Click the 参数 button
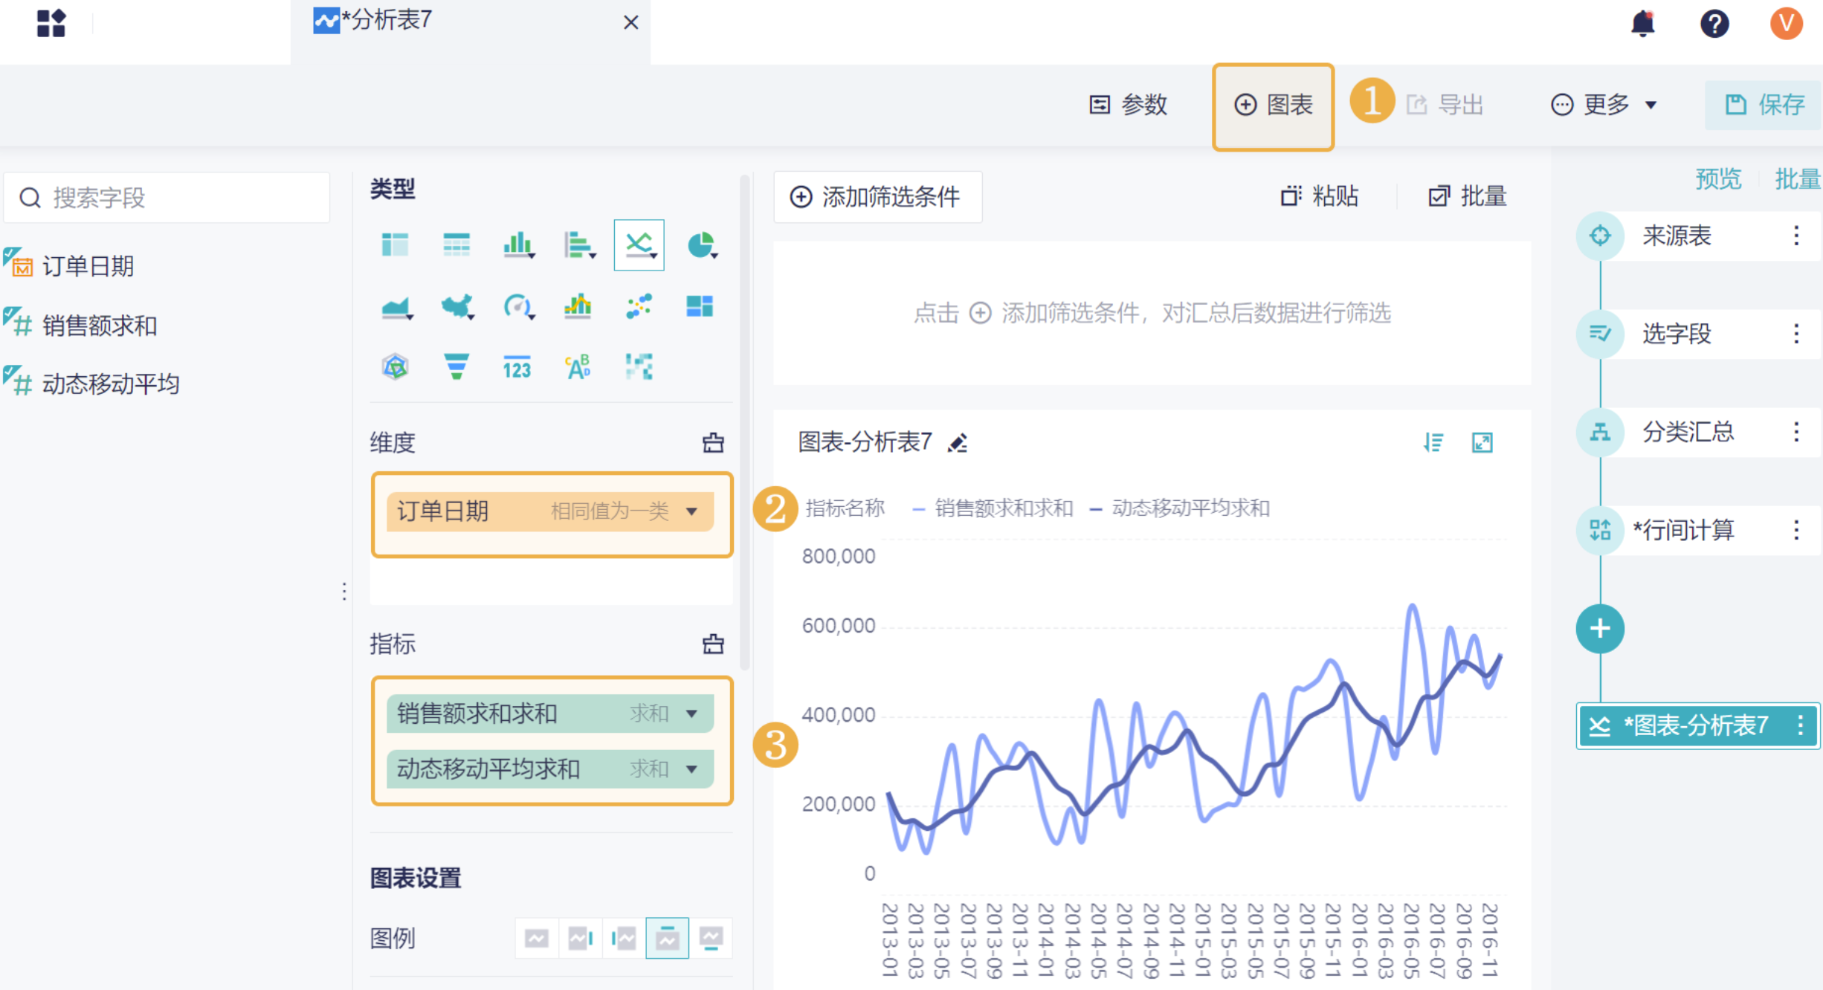1823x990 pixels. 1128,105
